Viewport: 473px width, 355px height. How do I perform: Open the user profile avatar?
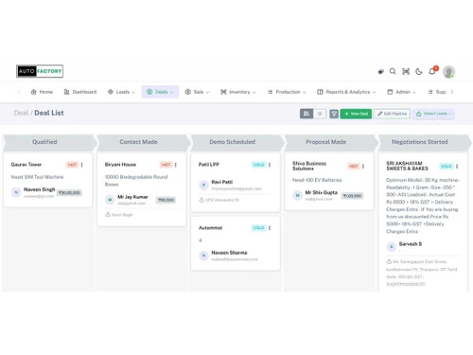448,72
